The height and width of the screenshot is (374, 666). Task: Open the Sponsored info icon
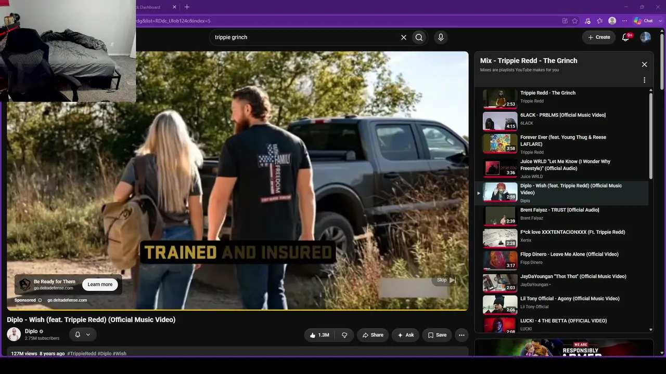point(40,300)
